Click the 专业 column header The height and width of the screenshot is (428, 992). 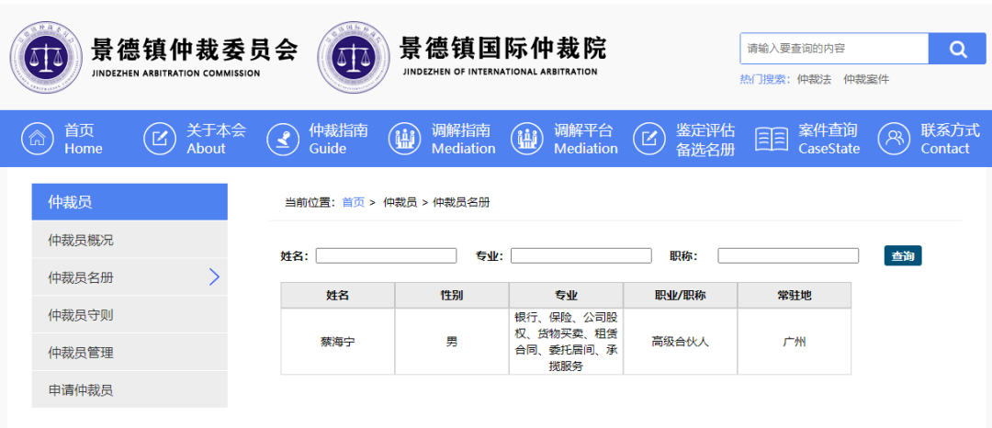[566, 295]
